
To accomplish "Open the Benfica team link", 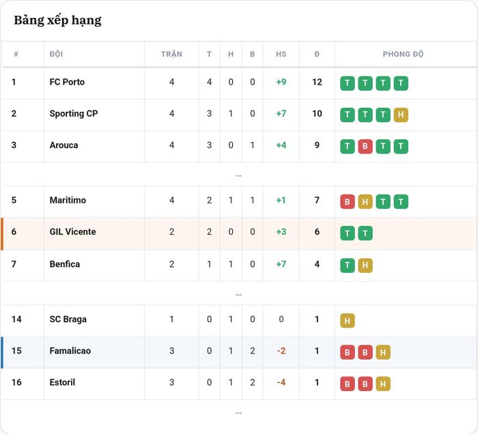I will [x=65, y=264].
